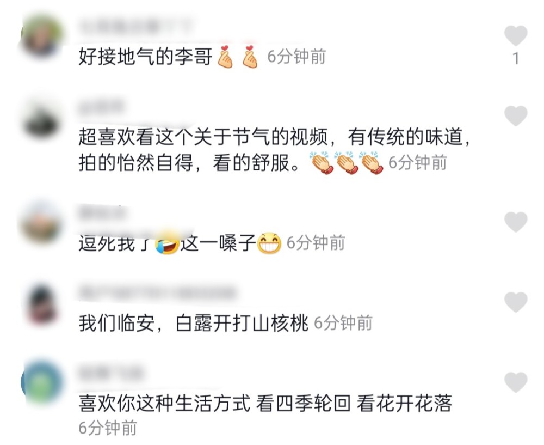Heart the 四季轮回 看花开花落 comment
The width and height of the screenshot is (544, 445).
pos(516,382)
